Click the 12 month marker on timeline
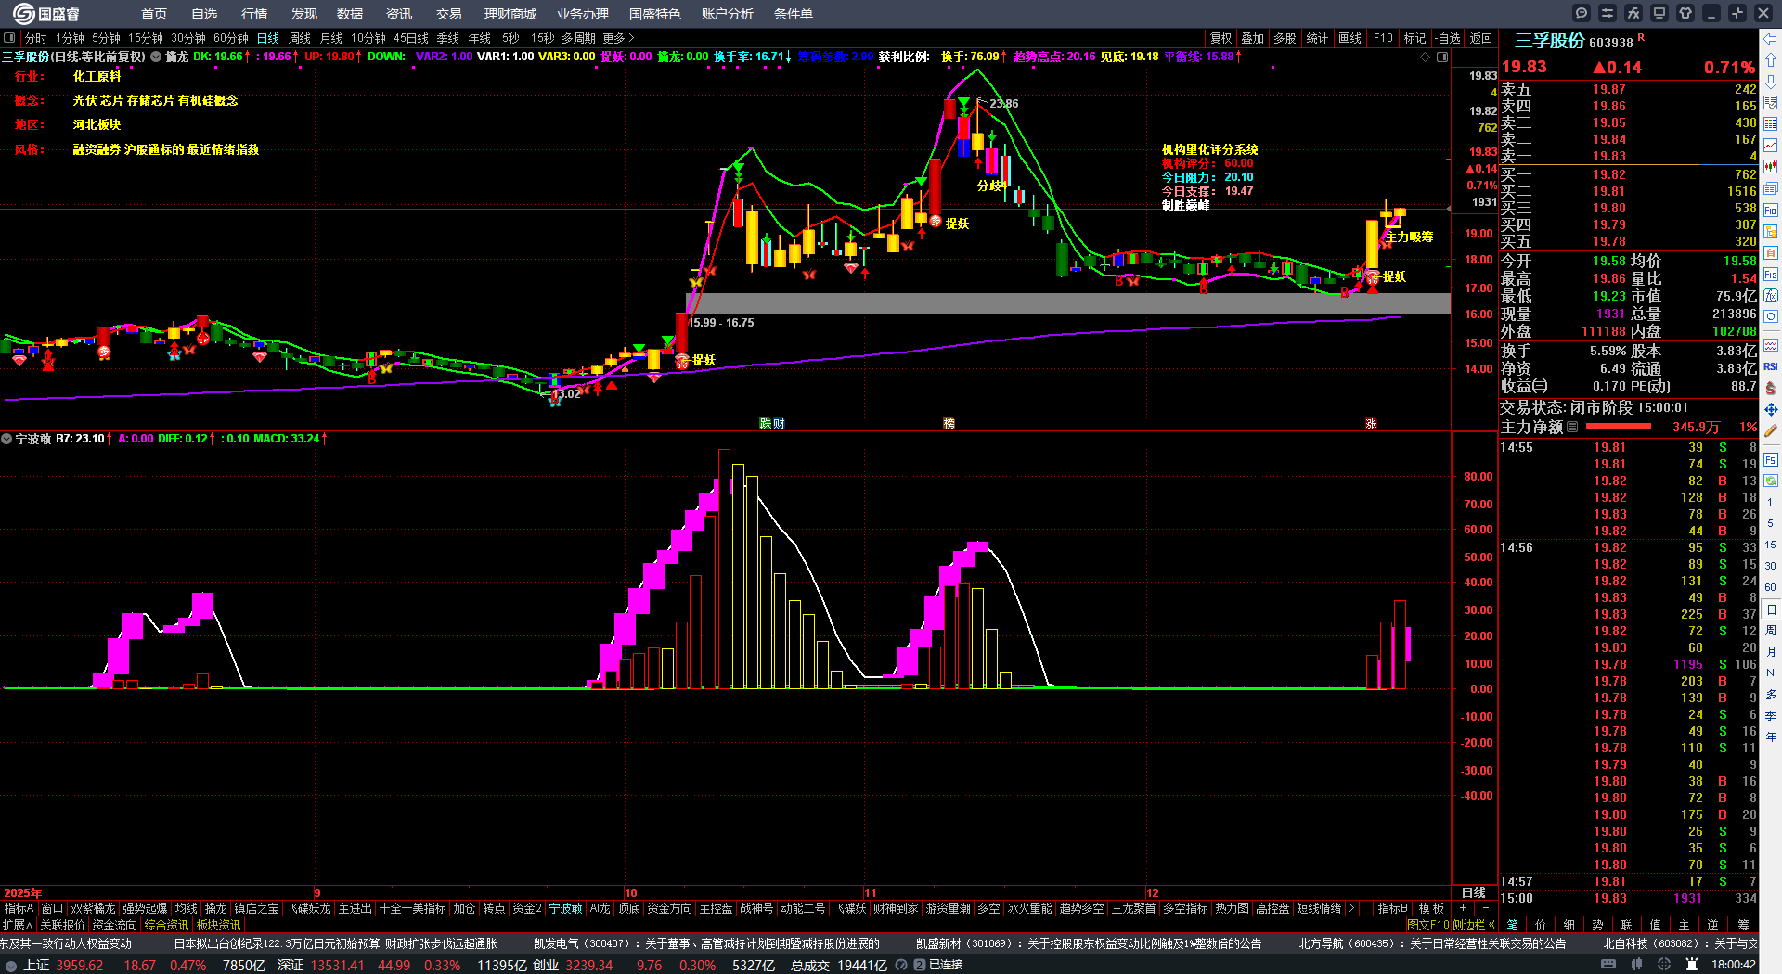This screenshot has width=1782, height=974. (x=1152, y=892)
